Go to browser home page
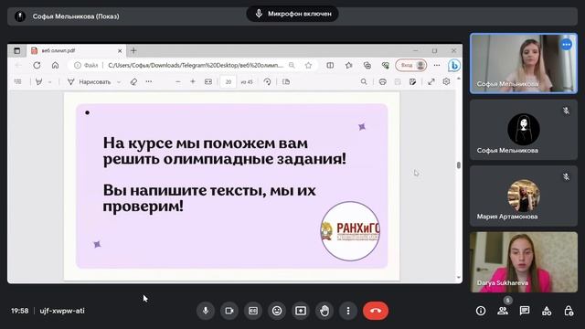Screen dimensions: 585x329 click(x=55, y=65)
